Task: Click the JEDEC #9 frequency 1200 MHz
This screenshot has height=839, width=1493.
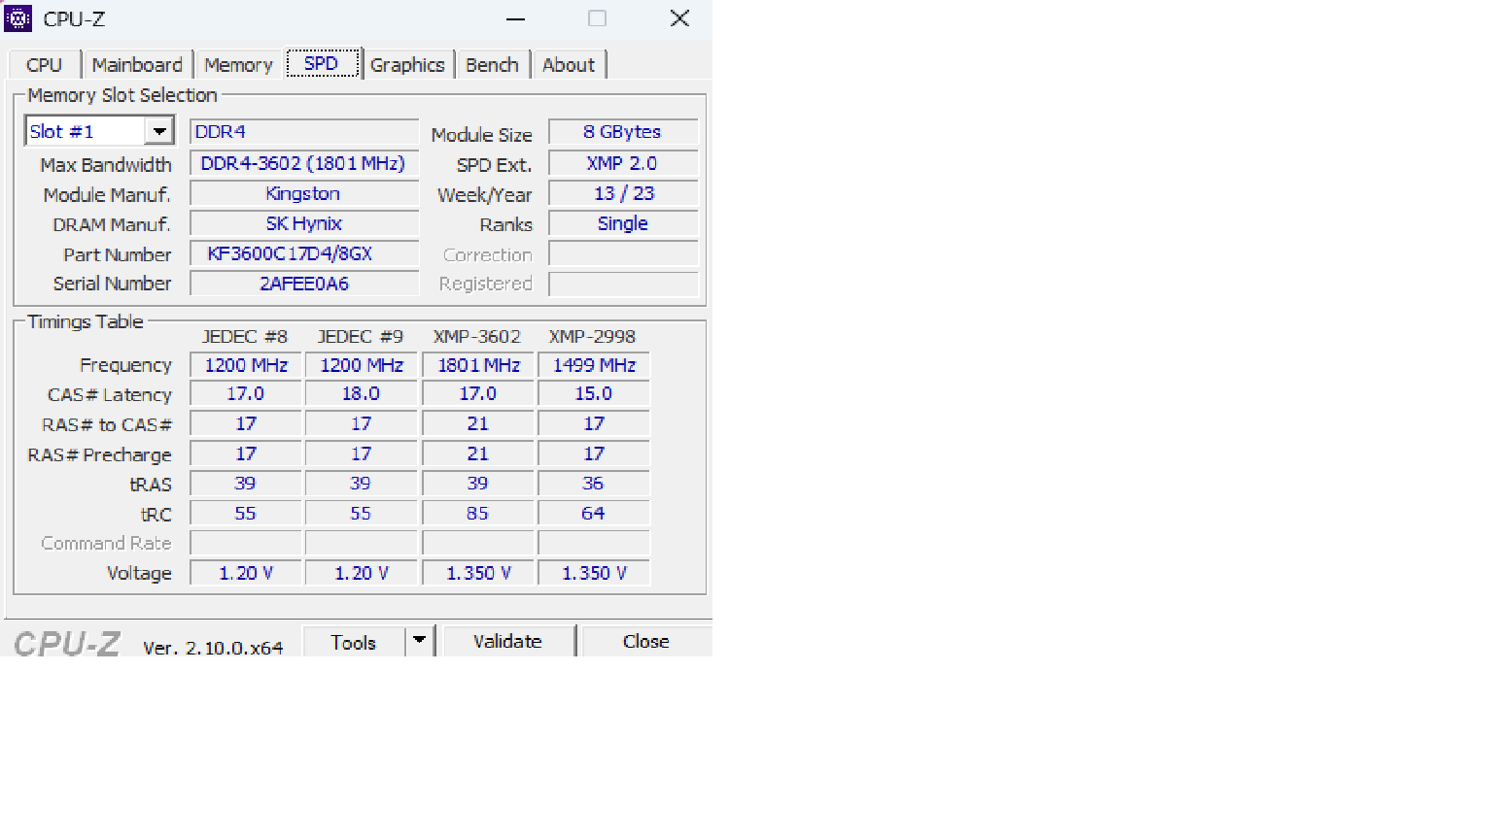Action: coord(362,365)
